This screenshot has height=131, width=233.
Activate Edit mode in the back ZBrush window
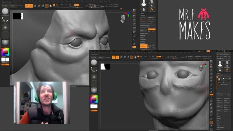(x=27, y=6)
